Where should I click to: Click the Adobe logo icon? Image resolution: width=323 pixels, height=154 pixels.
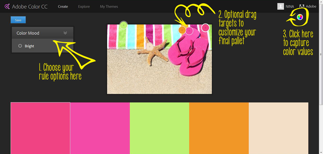click(x=302, y=6)
